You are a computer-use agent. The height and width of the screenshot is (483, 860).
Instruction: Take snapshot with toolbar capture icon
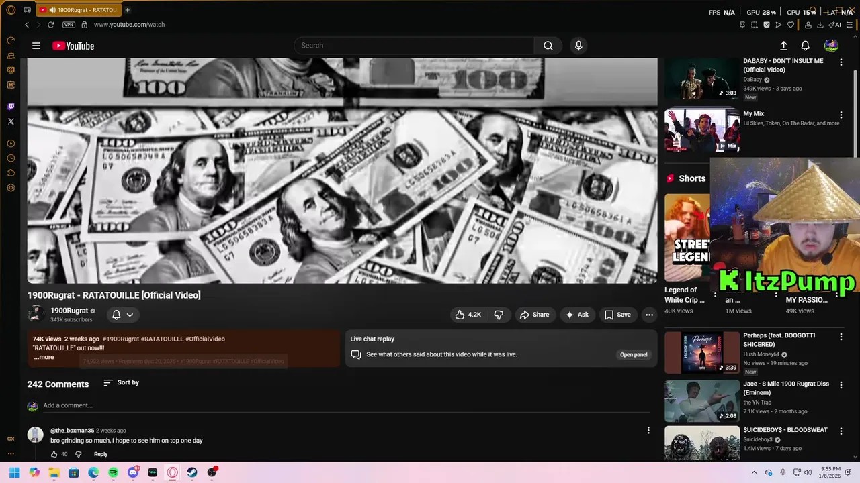coord(754,25)
